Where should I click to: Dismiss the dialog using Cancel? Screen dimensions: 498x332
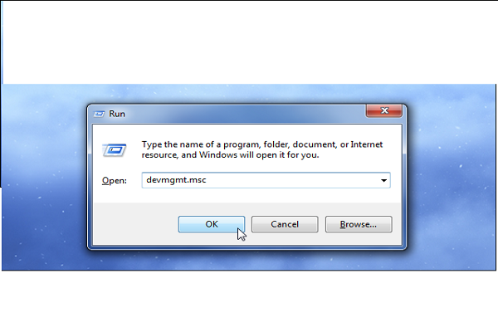point(285,224)
